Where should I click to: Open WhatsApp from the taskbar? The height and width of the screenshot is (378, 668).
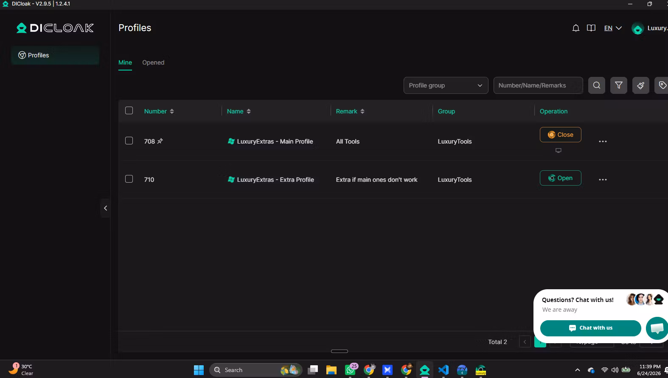[x=351, y=370]
